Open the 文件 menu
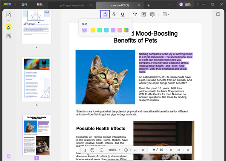The height and width of the screenshot is (161, 226). (24, 5)
